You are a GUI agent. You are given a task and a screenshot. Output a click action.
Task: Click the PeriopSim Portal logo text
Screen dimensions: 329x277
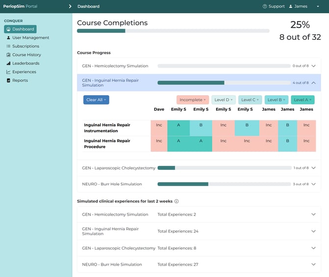click(x=20, y=6)
